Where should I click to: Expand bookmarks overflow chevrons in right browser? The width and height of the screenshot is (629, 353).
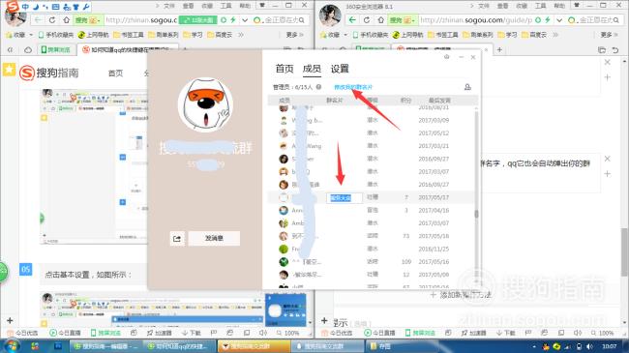coord(555,35)
